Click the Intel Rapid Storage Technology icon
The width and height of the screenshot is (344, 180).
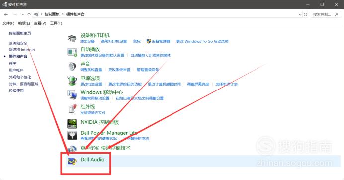pos(72,149)
